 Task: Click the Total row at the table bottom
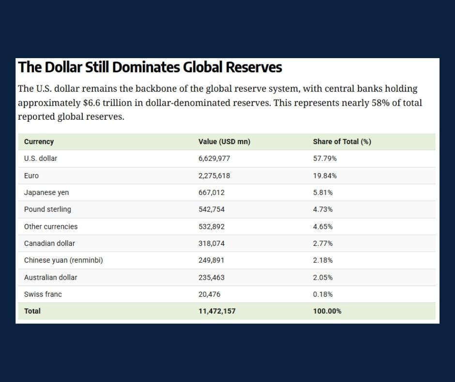tap(32, 311)
